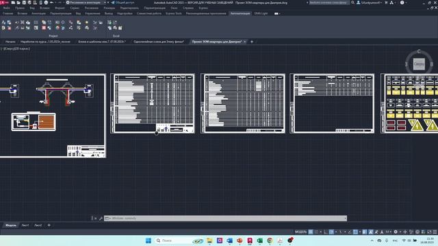Click the 2D каркас visual style control

point(23,49)
